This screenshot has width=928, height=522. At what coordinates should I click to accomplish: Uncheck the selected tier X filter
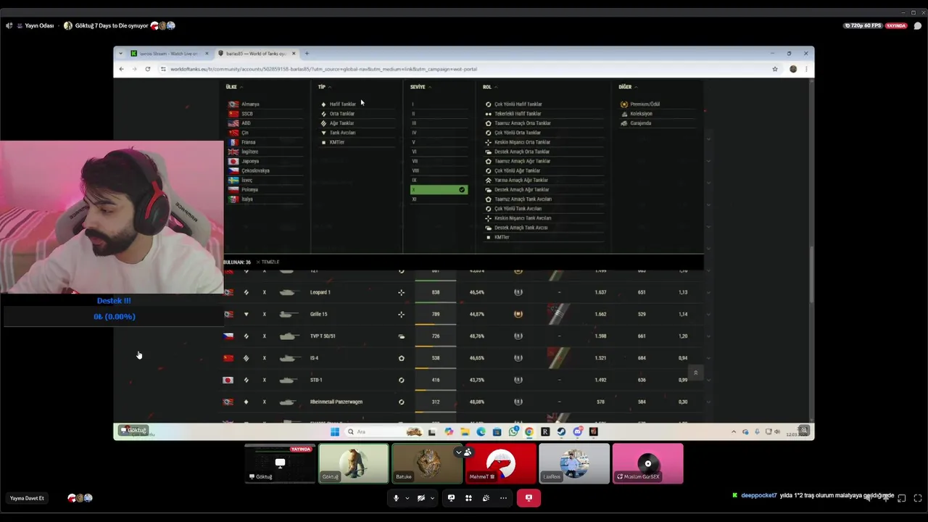439,189
